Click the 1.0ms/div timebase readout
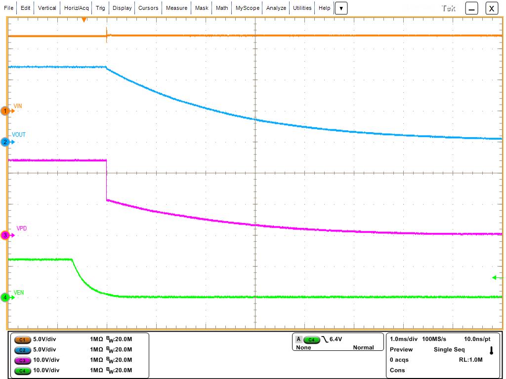 [404, 340]
